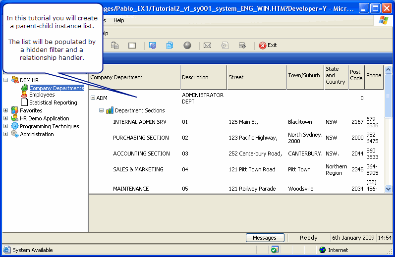
Task: Click the paste clipboard toolbar icon
Action: coord(115,45)
